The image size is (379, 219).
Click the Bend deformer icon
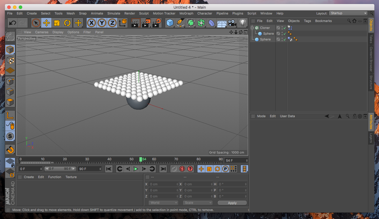coord(212,23)
